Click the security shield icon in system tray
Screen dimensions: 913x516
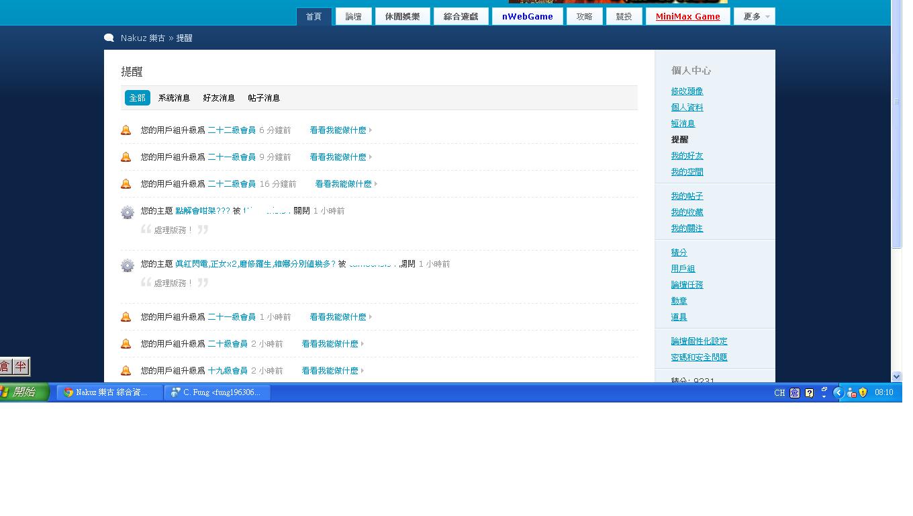click(x=863, y=392)
